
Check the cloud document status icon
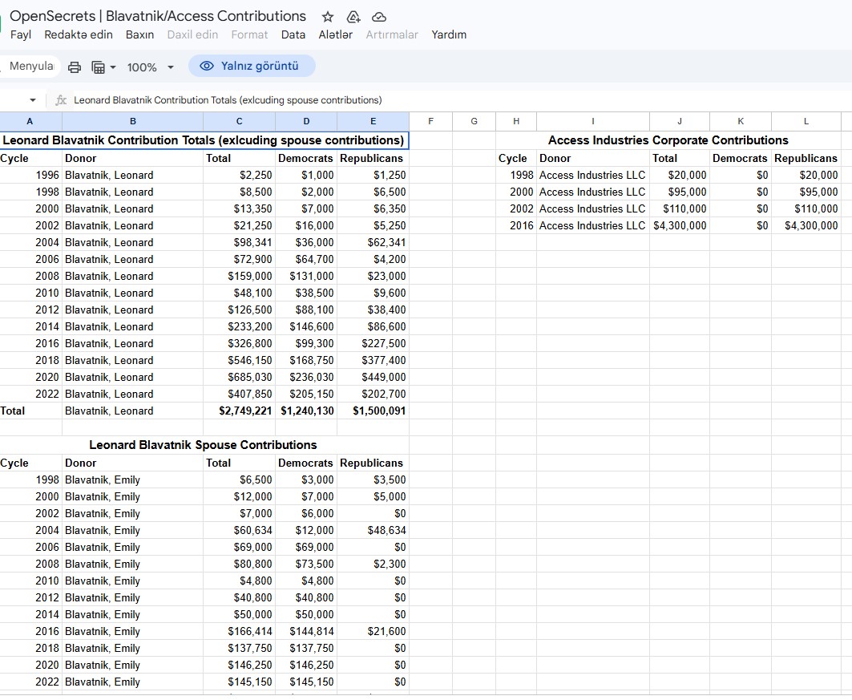pos(379,17)
